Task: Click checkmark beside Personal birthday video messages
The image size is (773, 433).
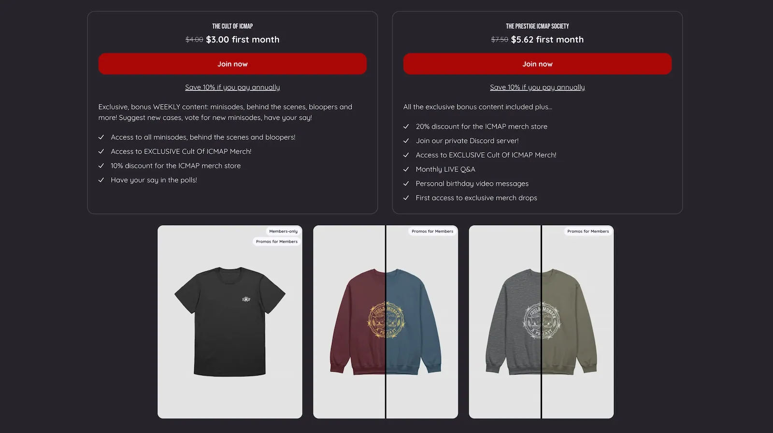Action: click(406, 183)
